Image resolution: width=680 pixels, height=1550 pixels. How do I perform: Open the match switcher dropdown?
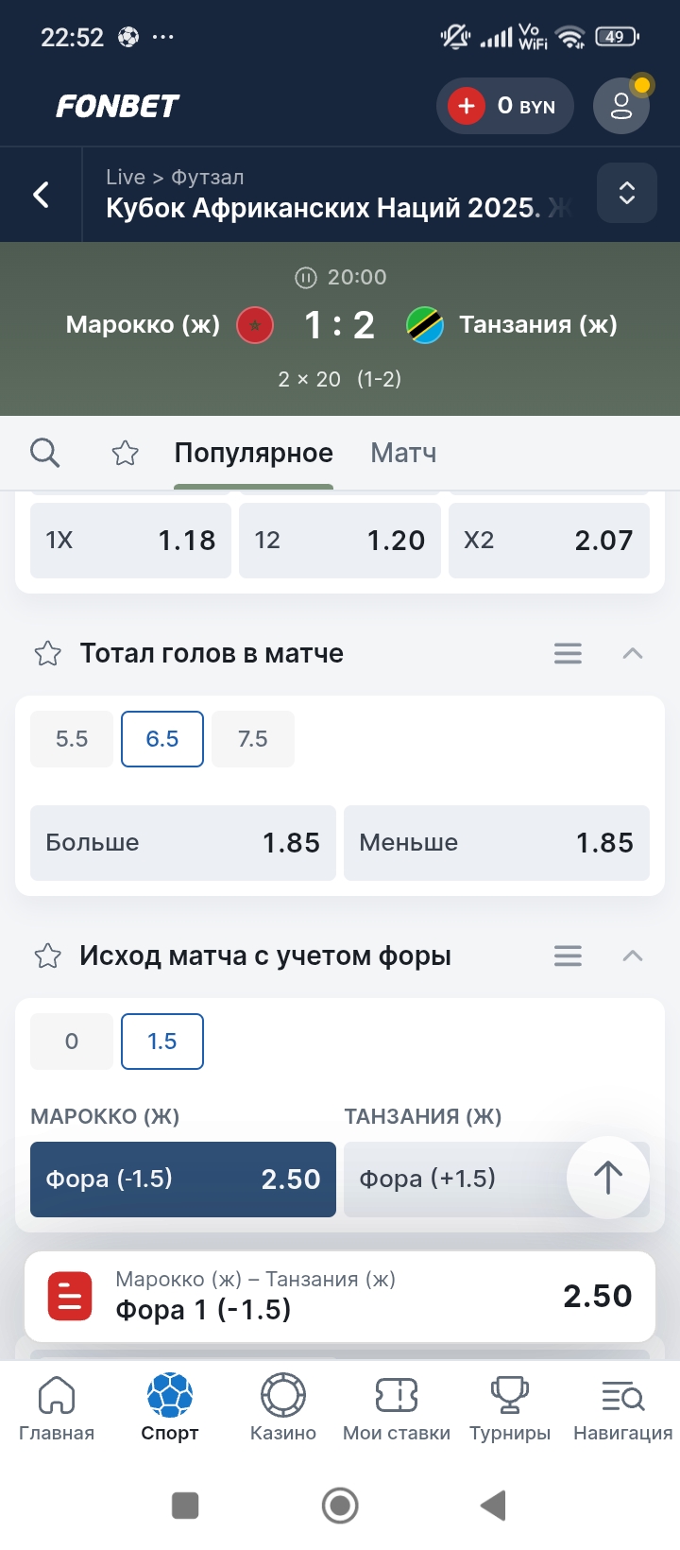(626, 194)
